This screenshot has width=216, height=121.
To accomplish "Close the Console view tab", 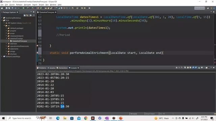I will (x=78, y=68).
